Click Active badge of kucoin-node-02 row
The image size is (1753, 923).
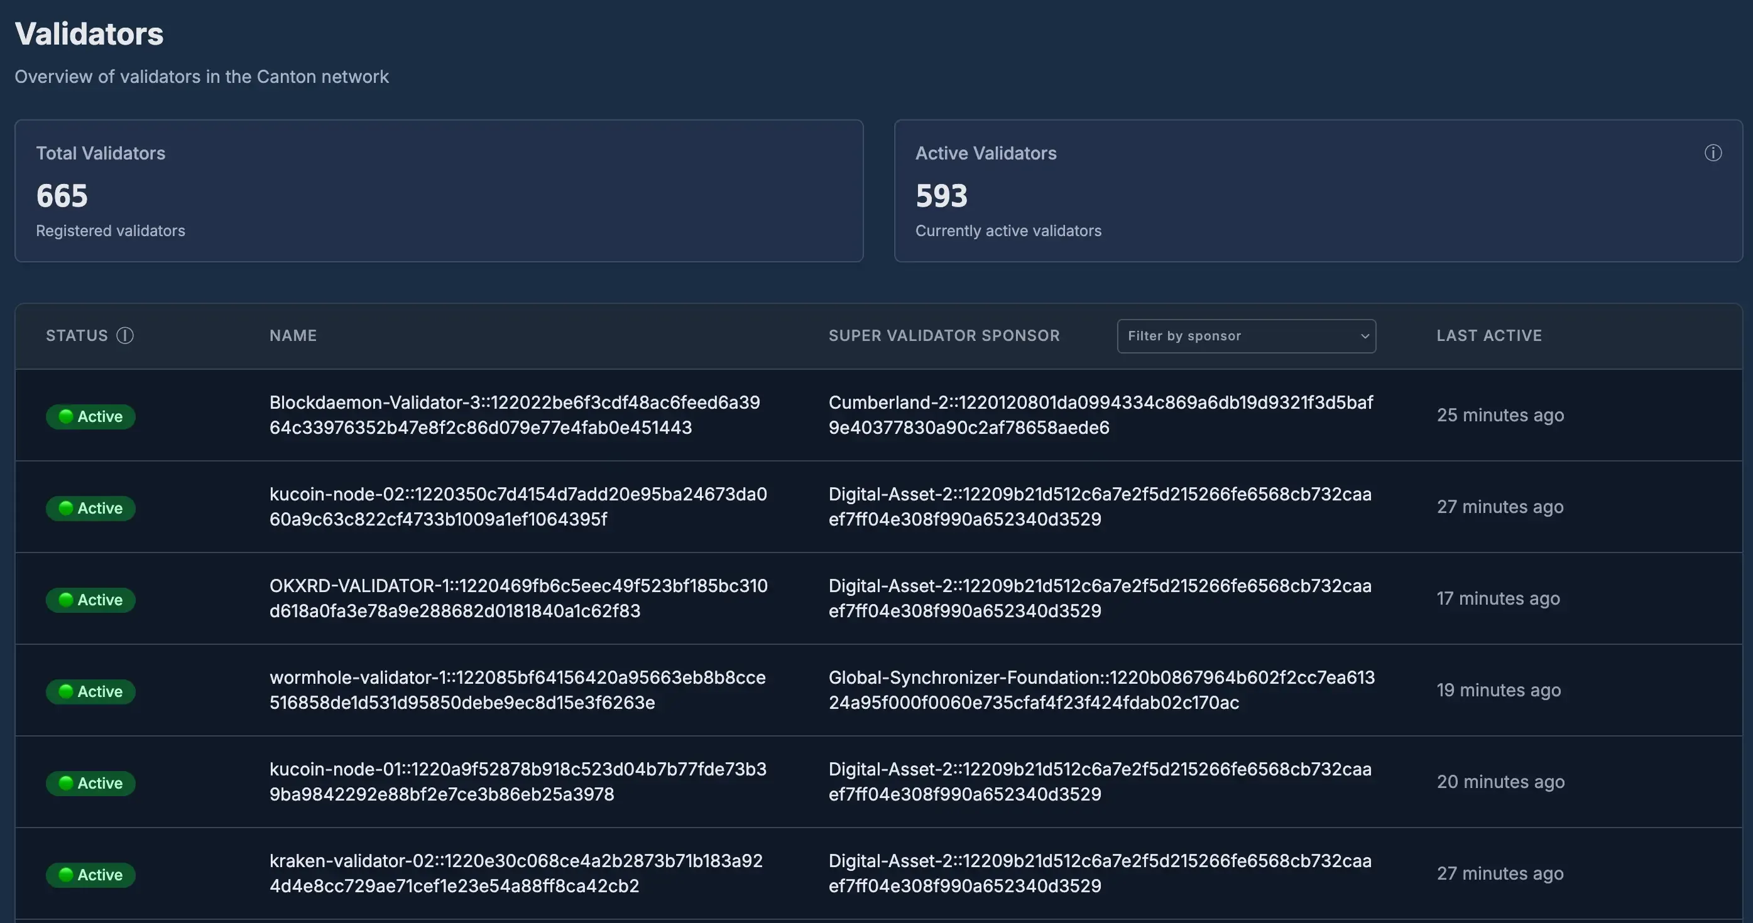click(90, 508)
